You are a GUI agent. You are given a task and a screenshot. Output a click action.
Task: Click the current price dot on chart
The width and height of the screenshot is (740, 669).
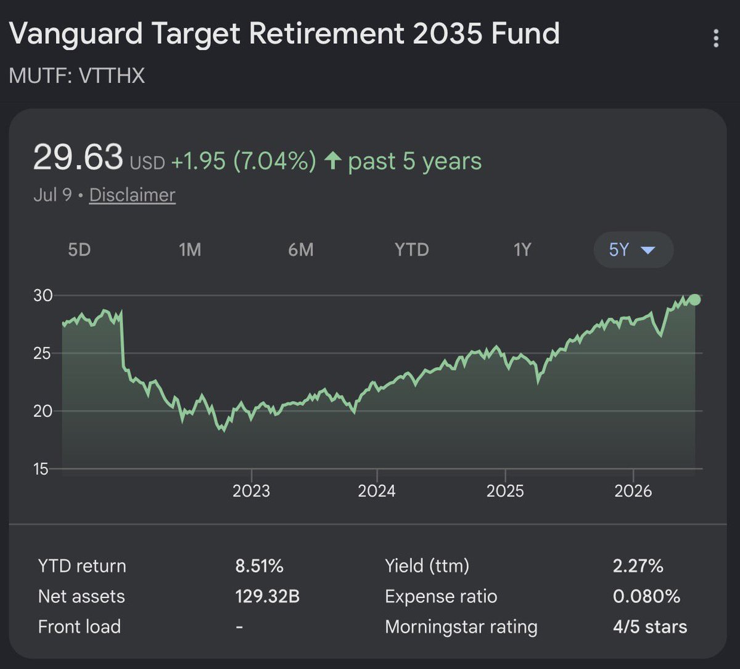(695, 299)
